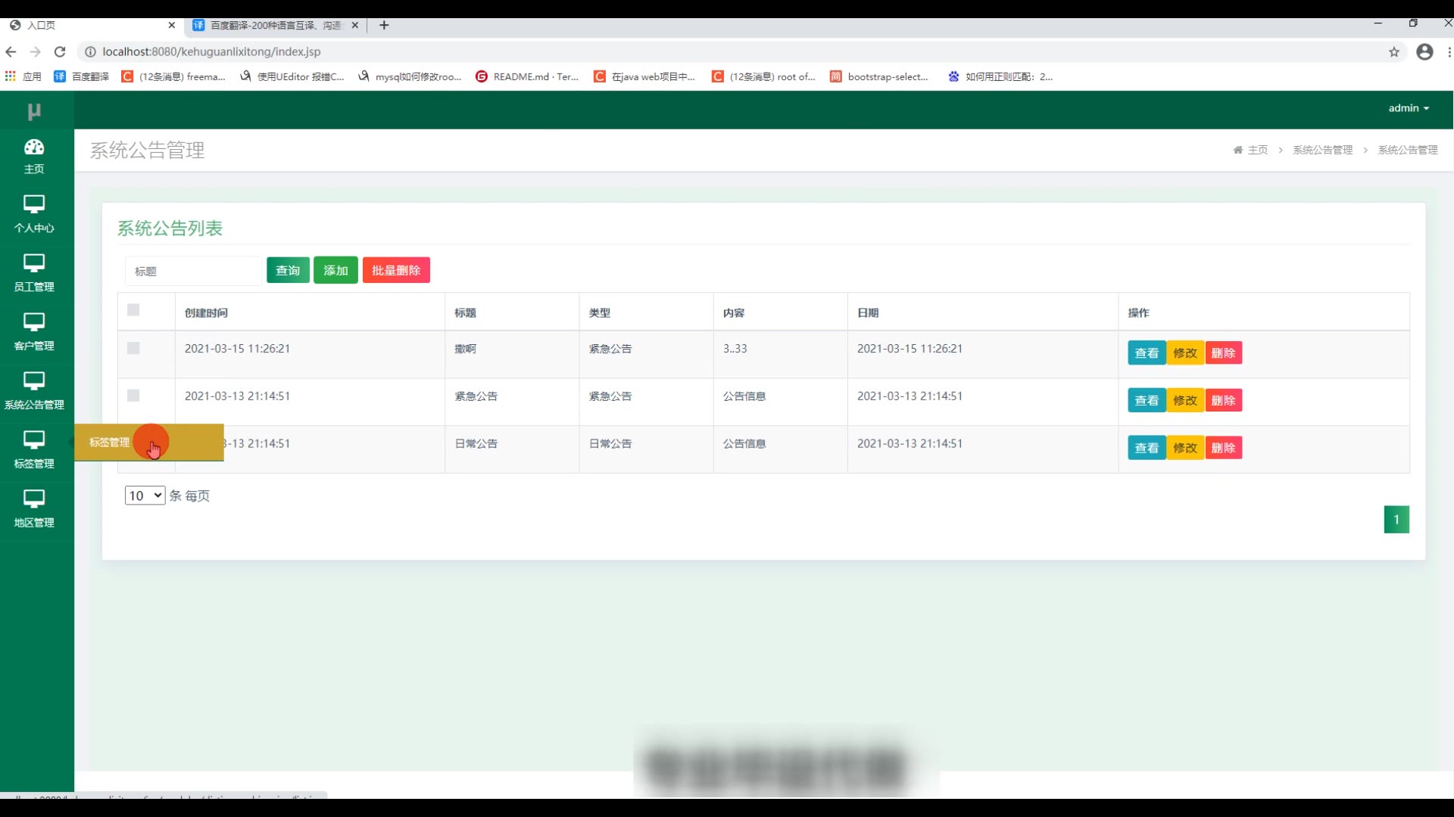
Task: Open 标签管理 monitor icon in sidebar
Action: pos(34,440)
